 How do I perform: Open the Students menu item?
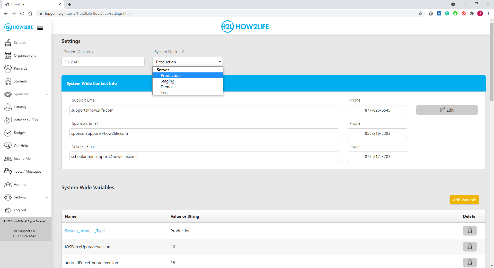21,81
